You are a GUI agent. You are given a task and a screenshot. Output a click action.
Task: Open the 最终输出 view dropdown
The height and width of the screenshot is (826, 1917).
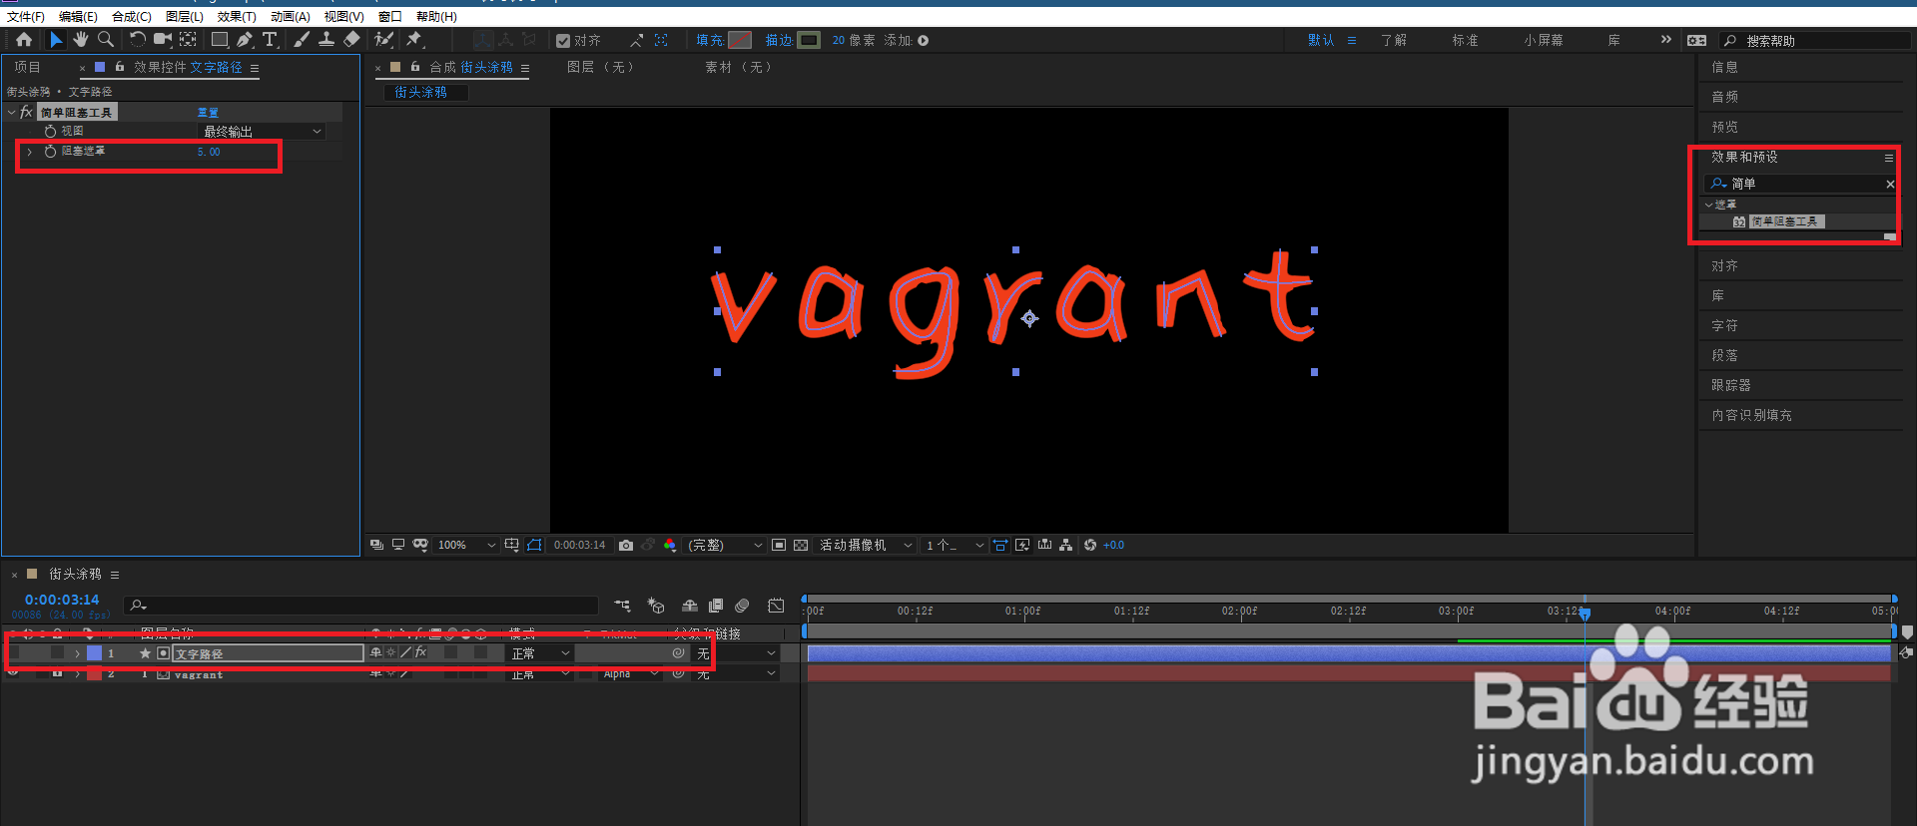pos(263,132)
